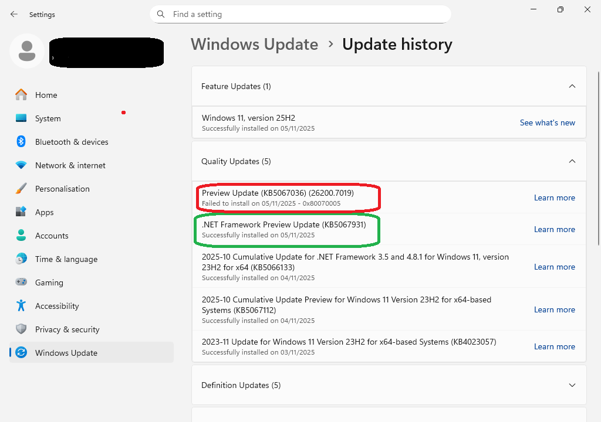Click the Windows Update sync icon
Image resolution: width=601 pixels, height=422 pixels.
pyautogui.click(x=21, y=352)
